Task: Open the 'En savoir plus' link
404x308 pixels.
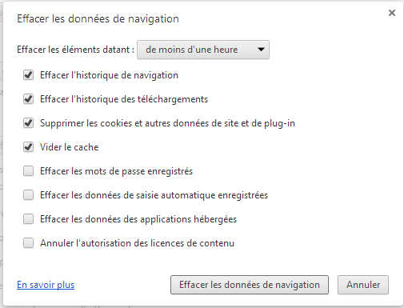Action: [46, 285]
